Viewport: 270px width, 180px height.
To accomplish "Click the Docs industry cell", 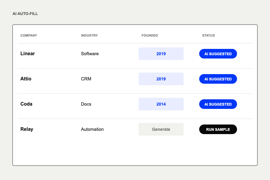I will pos(86,104).
